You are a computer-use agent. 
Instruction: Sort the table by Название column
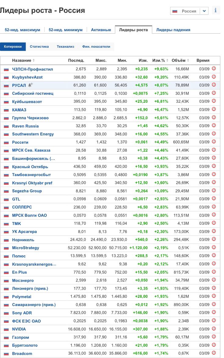tap(23, 61)
